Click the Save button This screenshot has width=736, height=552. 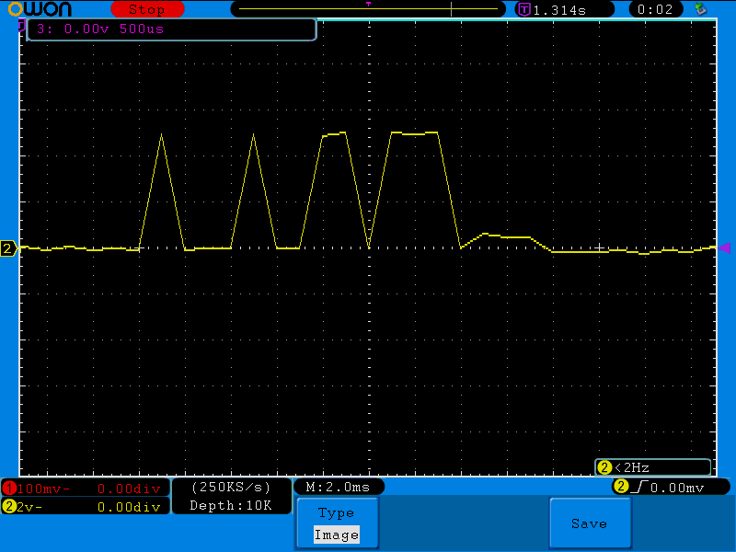coord(590,523)
